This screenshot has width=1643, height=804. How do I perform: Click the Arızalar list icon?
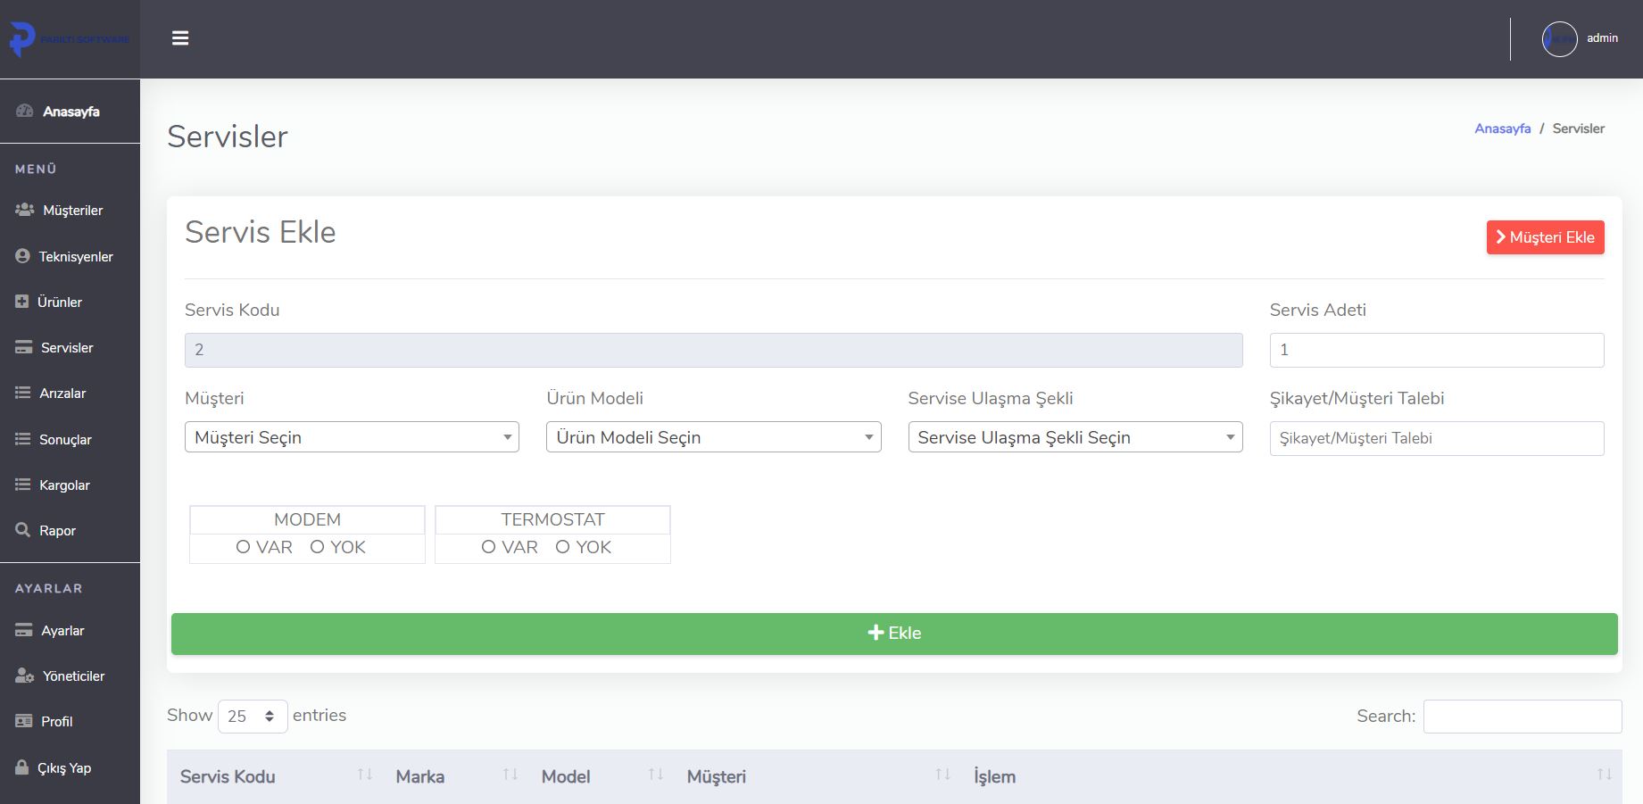pyautogui.click(x=23, y=393)
